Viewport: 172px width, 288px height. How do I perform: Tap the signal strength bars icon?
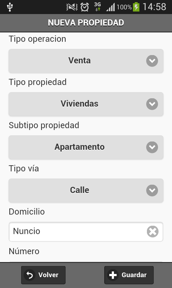(x=110, y=7)
